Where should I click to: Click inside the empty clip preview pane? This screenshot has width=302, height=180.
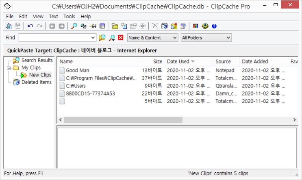177,148
